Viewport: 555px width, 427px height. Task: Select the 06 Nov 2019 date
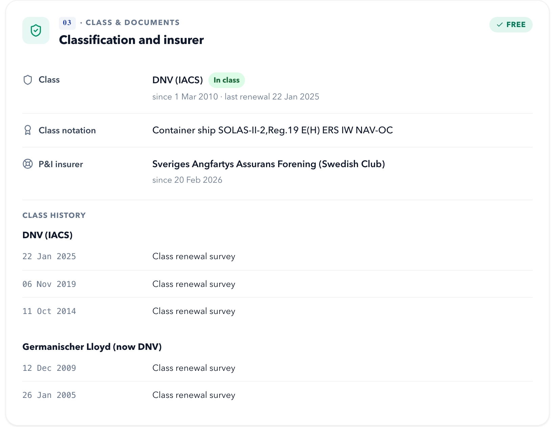49,284
